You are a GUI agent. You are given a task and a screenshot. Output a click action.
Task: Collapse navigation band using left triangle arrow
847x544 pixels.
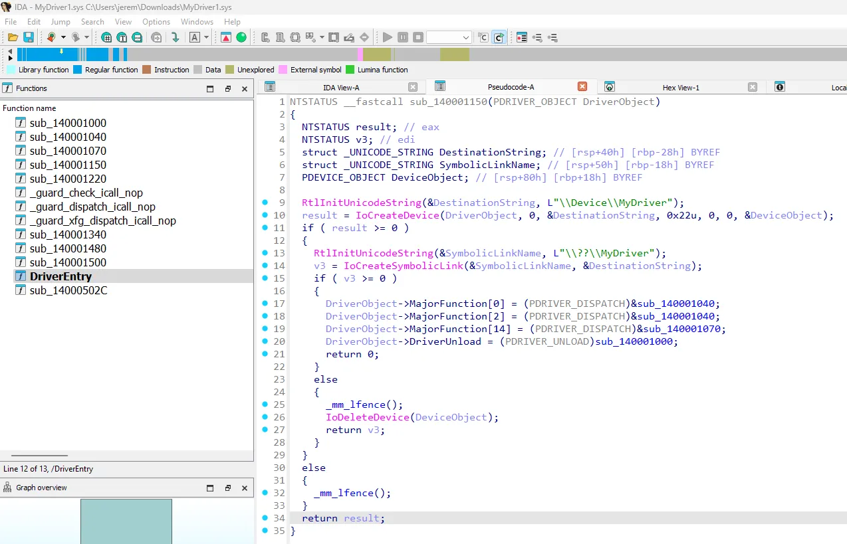10,50
